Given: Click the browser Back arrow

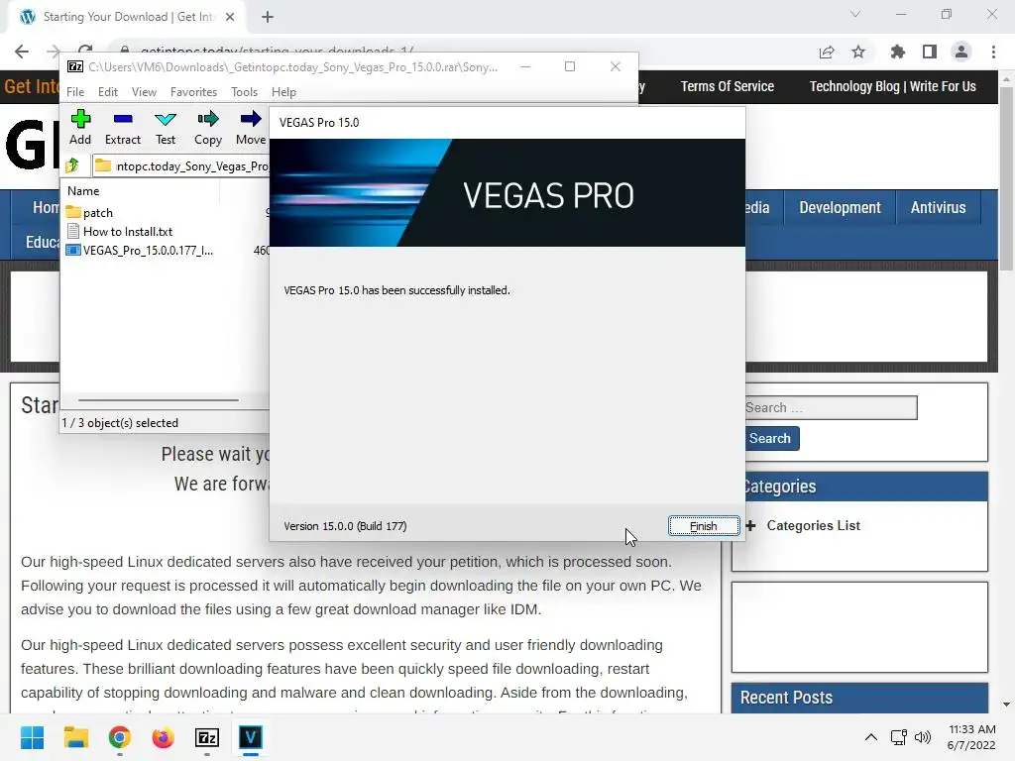Looking at the screenshot, I should point(22,52).
